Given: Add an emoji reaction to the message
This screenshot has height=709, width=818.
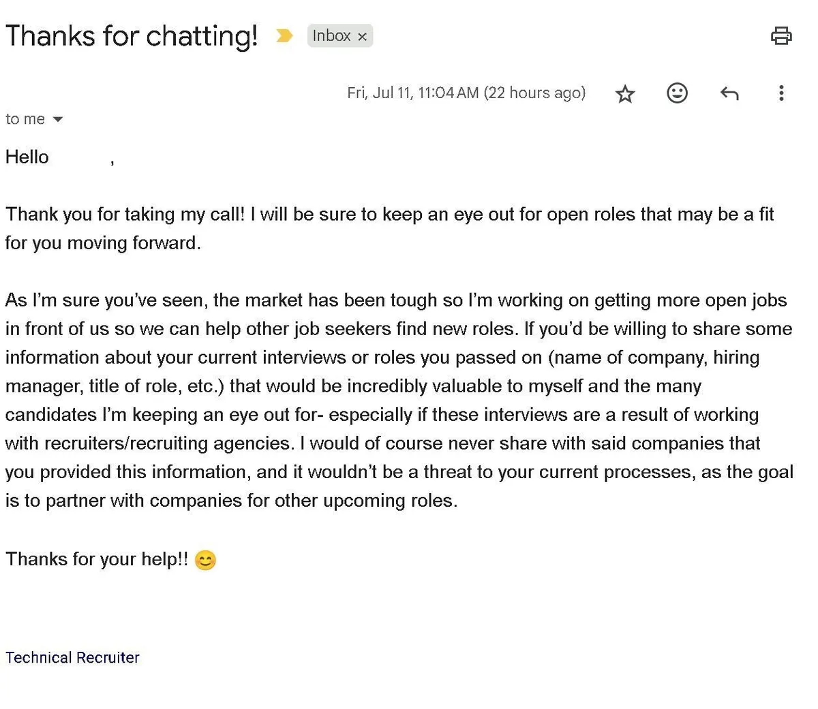Looking at the screenshot, I should [677, 93].
